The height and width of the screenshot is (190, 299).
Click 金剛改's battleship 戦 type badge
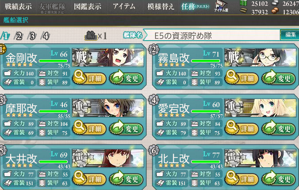click(x=82, y=57)
